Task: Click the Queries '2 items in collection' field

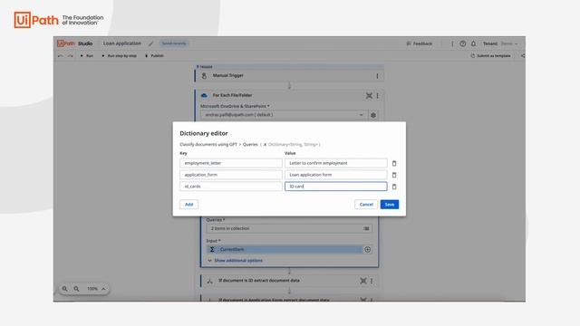Action: point(289,229)
